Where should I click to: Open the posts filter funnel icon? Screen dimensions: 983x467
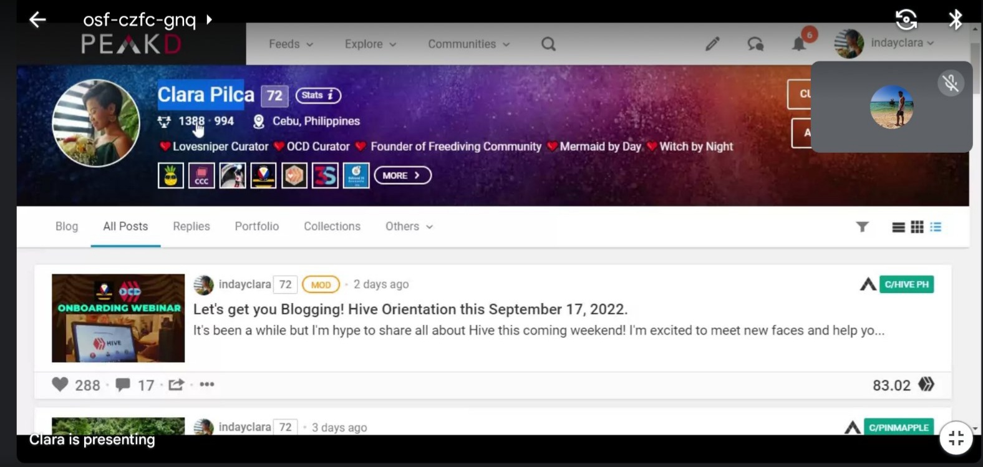click(862, 227)
